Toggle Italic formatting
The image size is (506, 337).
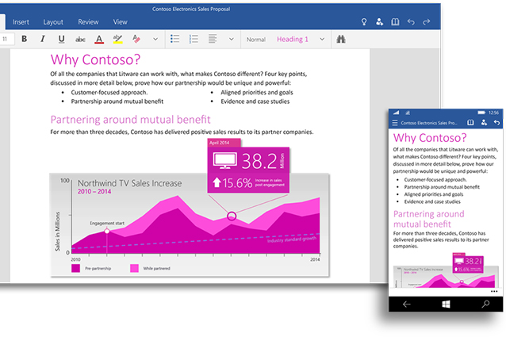coord(43,39)
